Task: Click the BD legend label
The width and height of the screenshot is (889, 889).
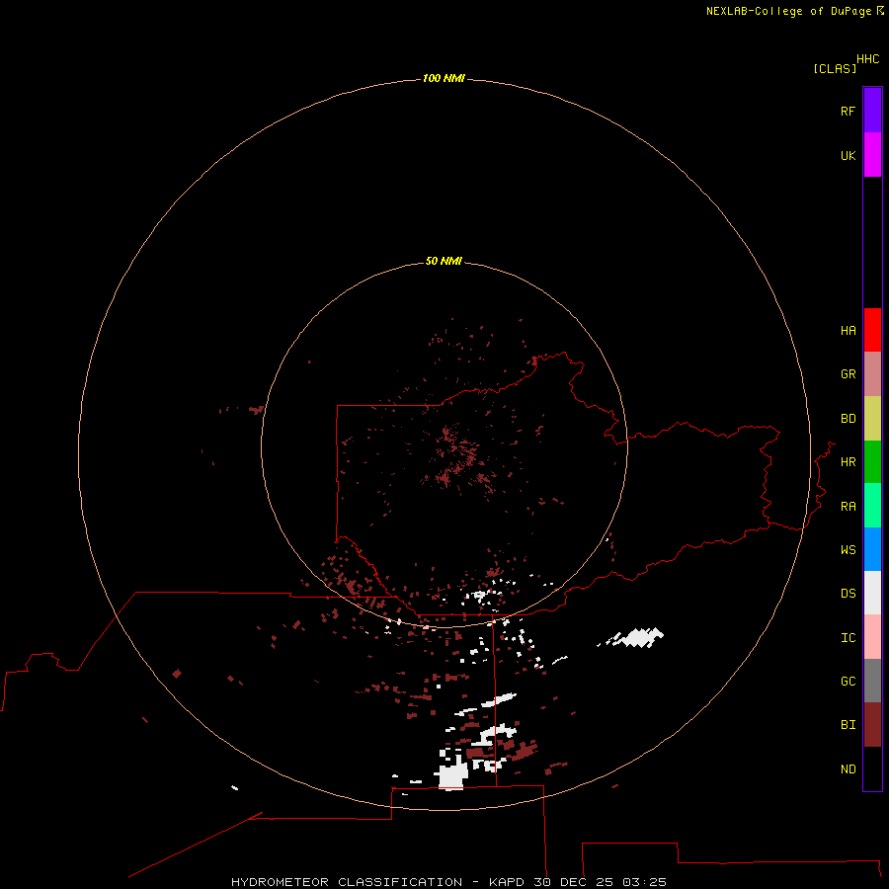Action: pos(848,419)
